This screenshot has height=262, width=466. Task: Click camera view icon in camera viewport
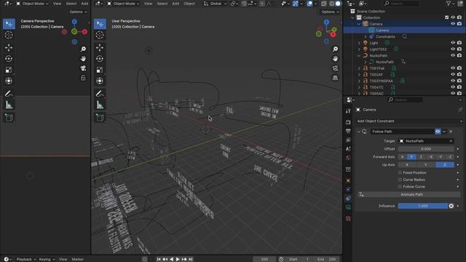click(83, 68)
